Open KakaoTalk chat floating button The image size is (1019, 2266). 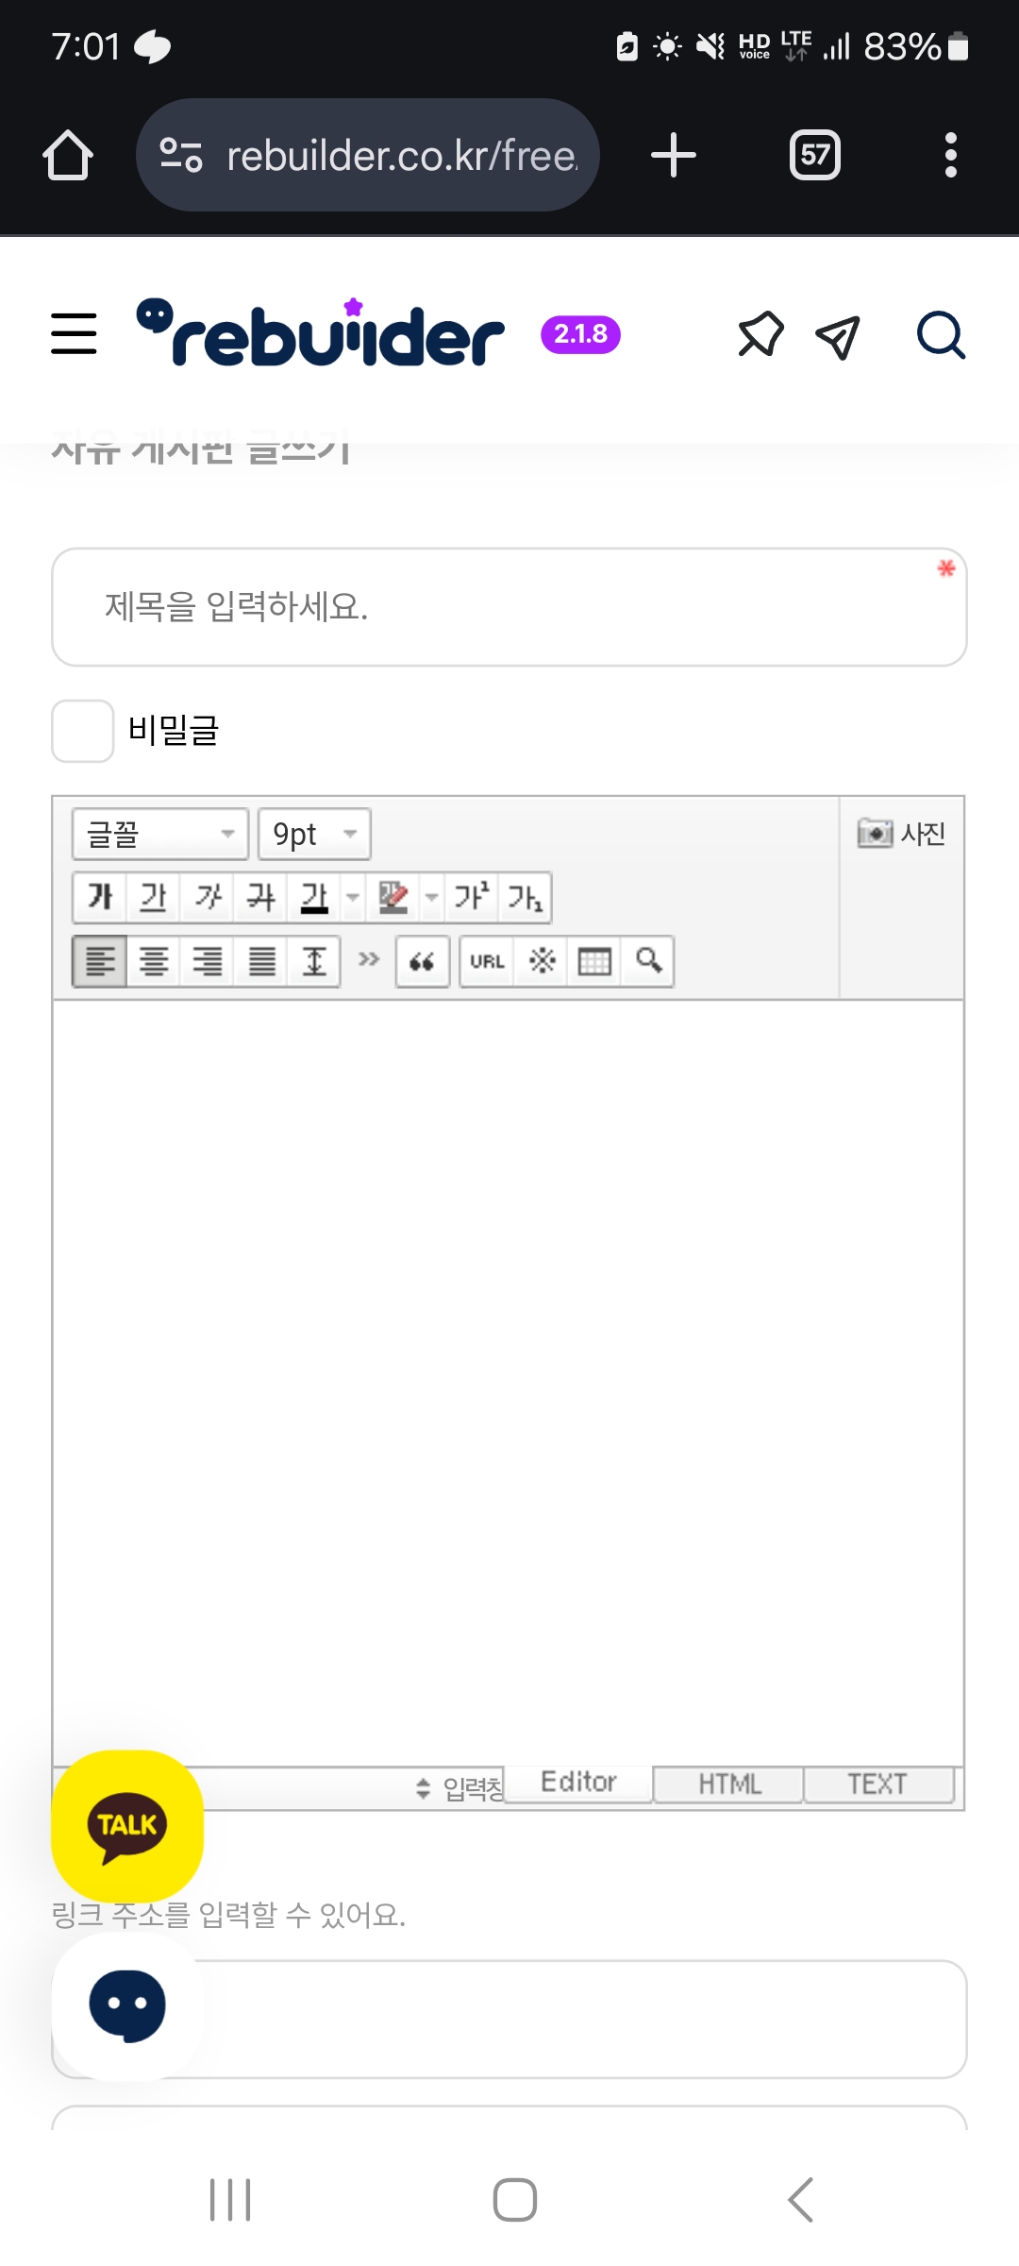(x=127, y=1826)
